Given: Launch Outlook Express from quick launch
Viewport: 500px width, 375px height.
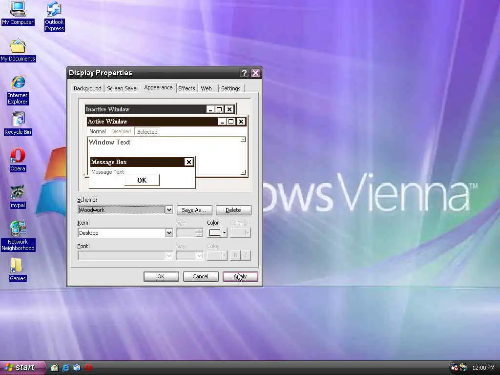Looking at the screenshot, I should tap(77, 368).
